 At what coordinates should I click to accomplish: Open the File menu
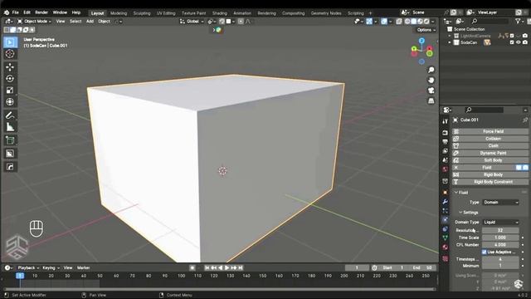16,12
